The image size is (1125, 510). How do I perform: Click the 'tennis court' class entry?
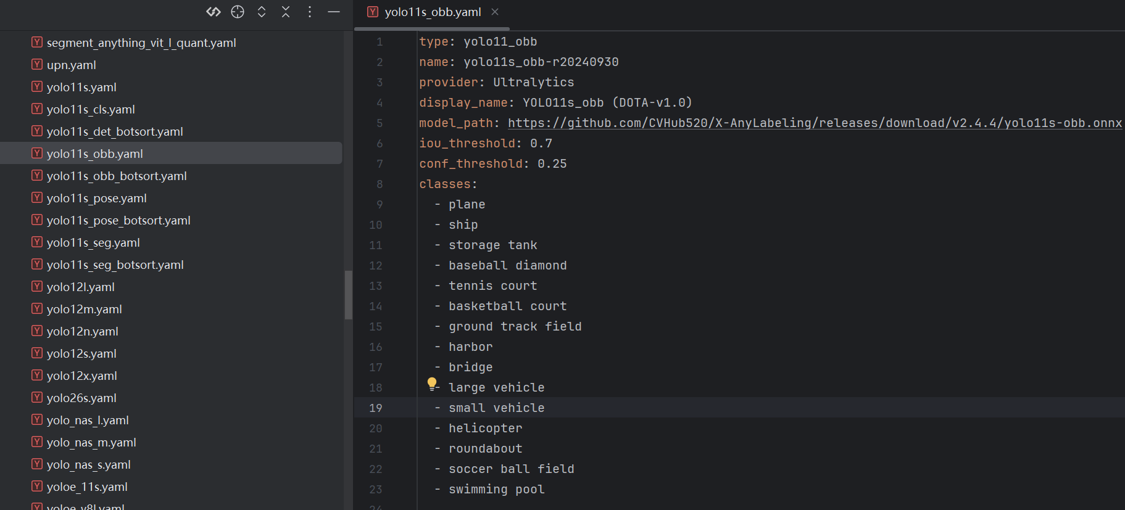tap(493, 286)
